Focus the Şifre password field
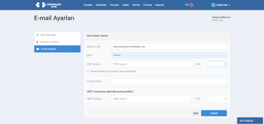Screen dimensions: 264x124 tap(169, 55)
